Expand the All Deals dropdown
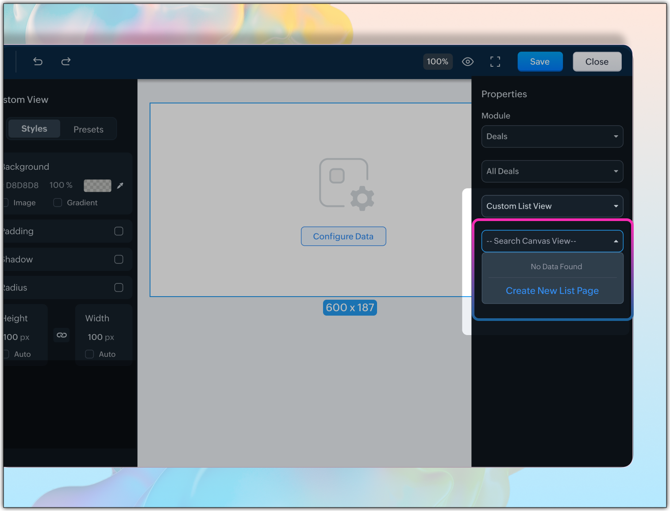 [552, 172]
